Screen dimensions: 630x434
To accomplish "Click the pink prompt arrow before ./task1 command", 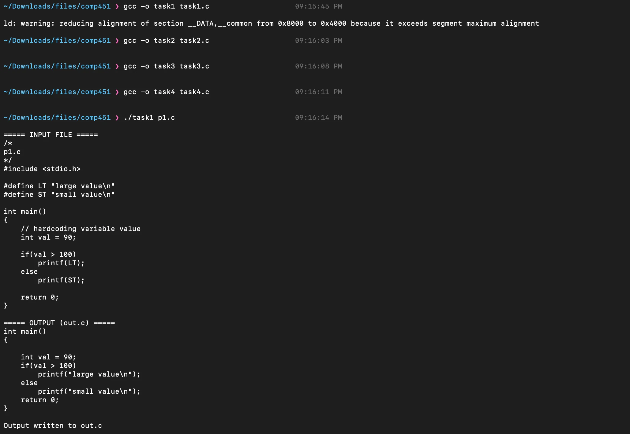I will tap(117, 118).
